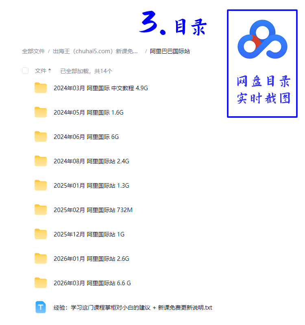
Task: Click folder icon of 2024年06月 阿里国际 6G
Action: [x=41, y=136]
